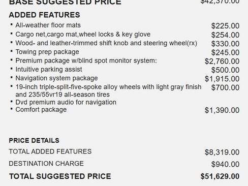Click the ADDED FEATURES heading

[x=44, y=15]
